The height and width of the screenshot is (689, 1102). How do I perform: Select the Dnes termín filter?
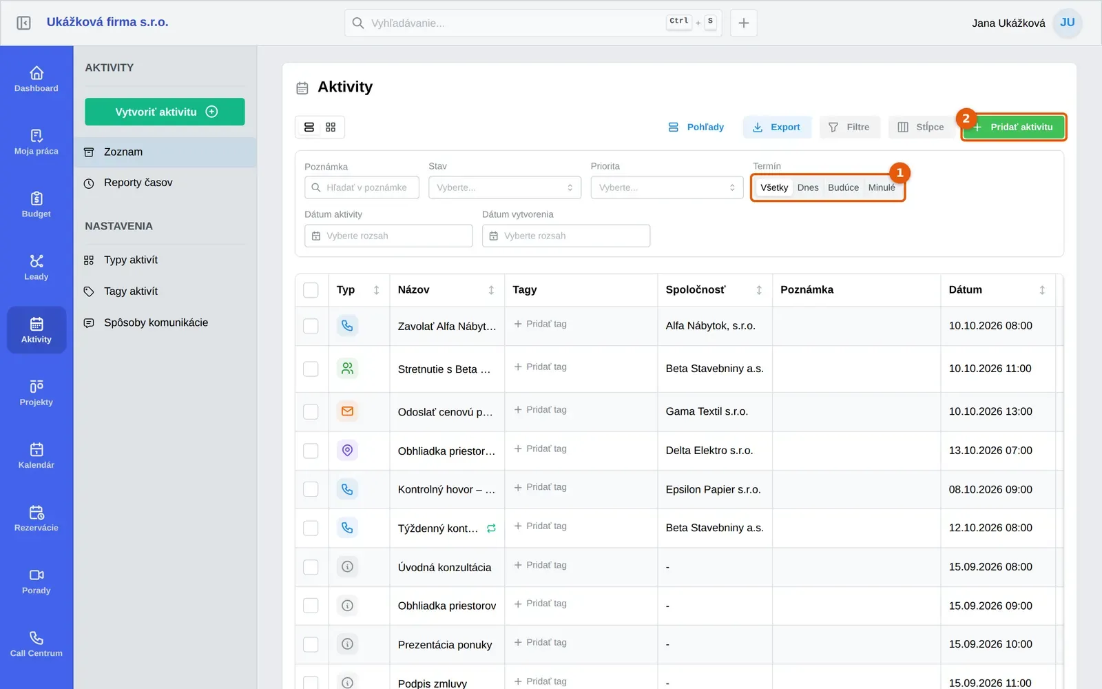coord(808,187)
